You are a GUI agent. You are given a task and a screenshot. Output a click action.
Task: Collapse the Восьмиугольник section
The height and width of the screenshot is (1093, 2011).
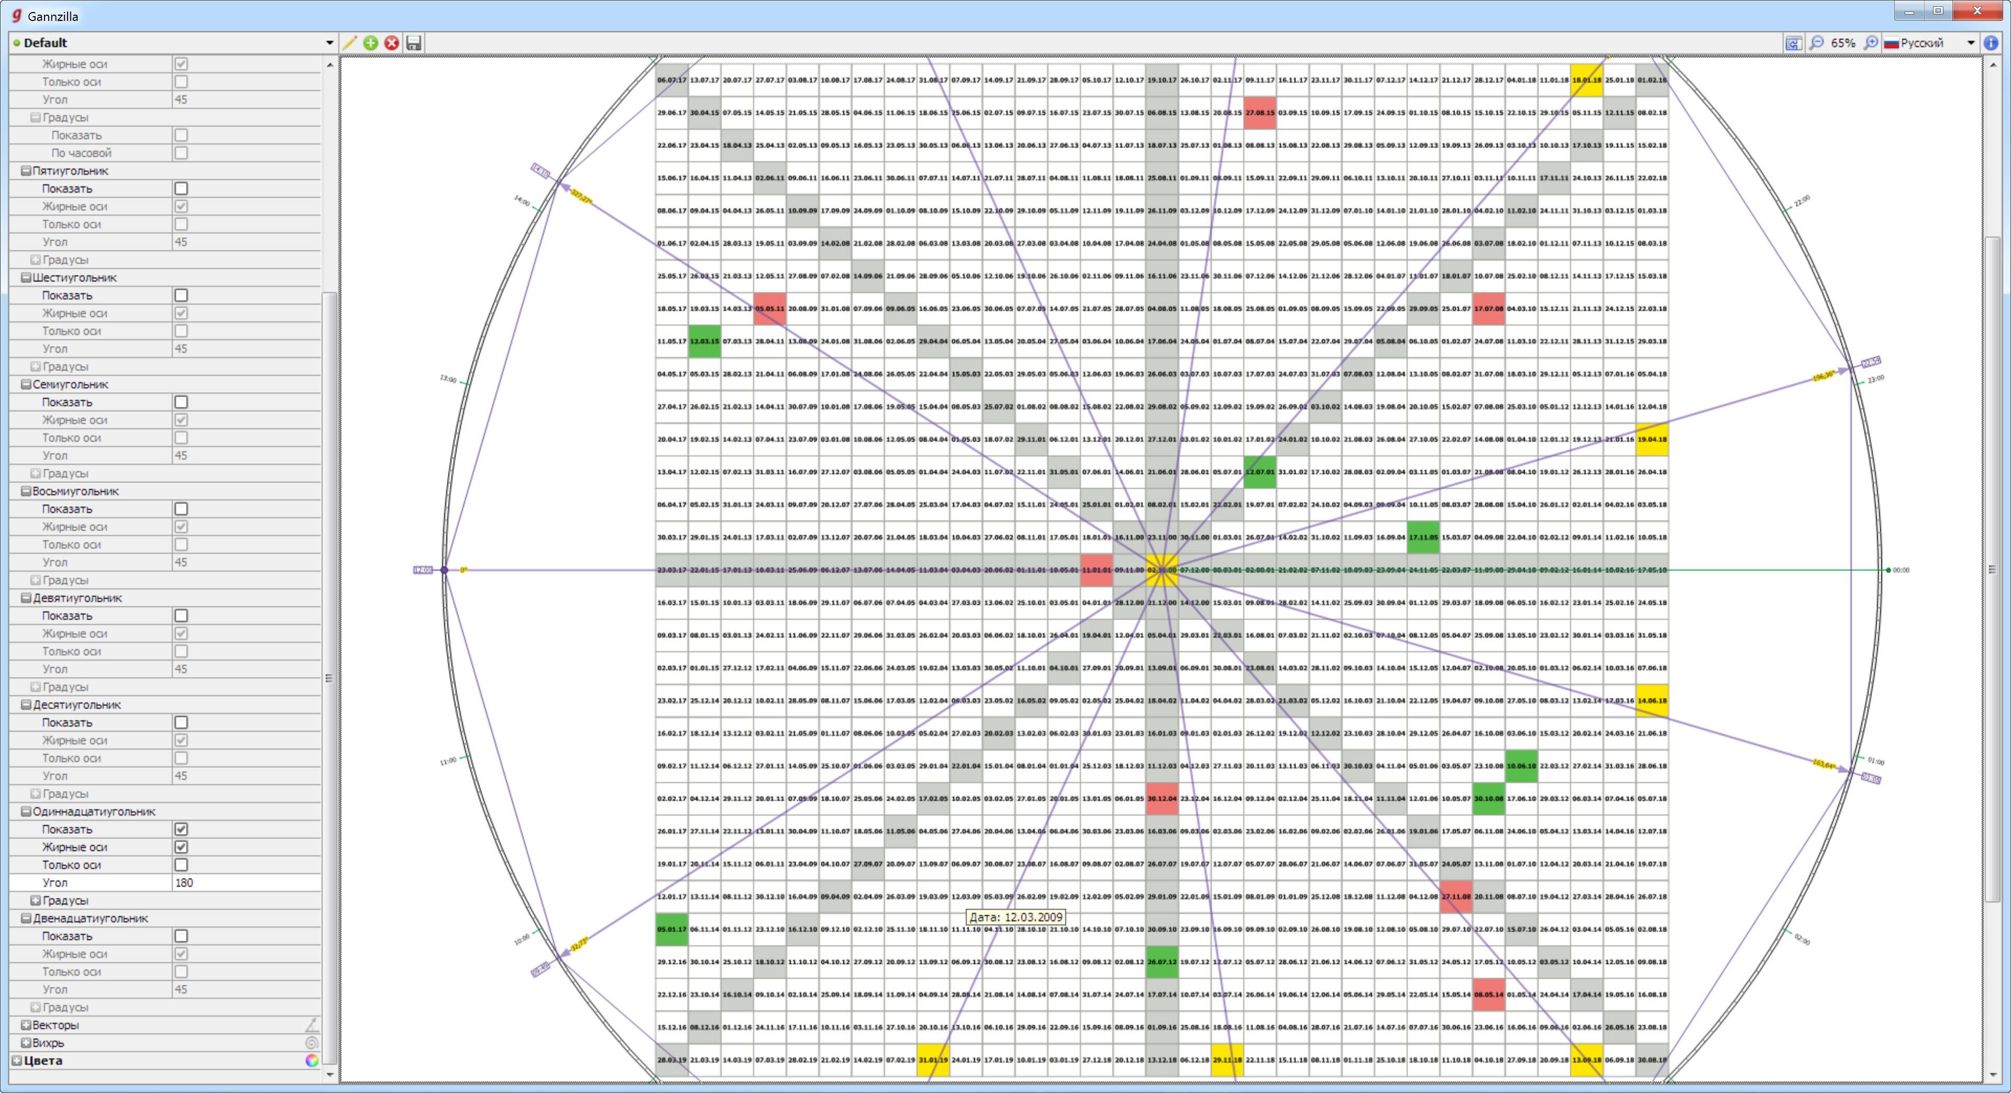click(x=26, y=492)
